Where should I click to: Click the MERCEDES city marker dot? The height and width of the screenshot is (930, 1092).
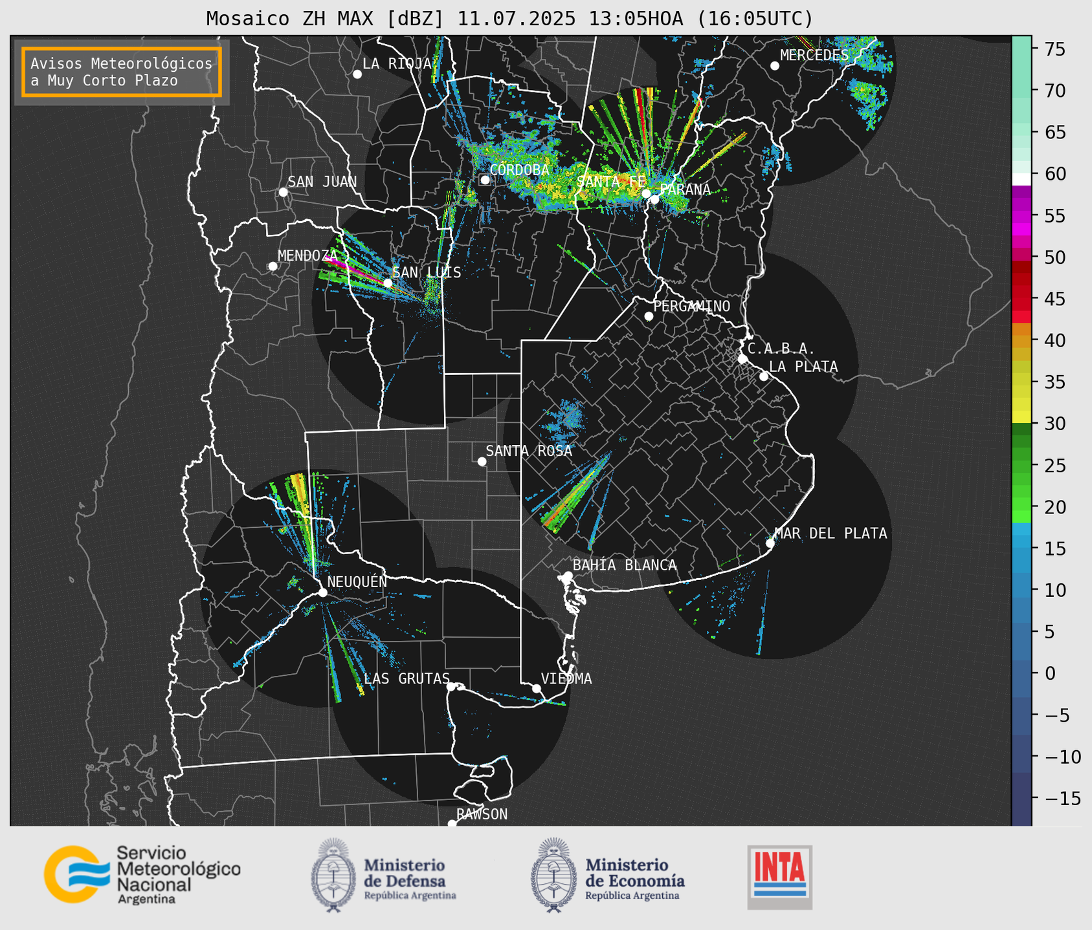tap(775, 66)
